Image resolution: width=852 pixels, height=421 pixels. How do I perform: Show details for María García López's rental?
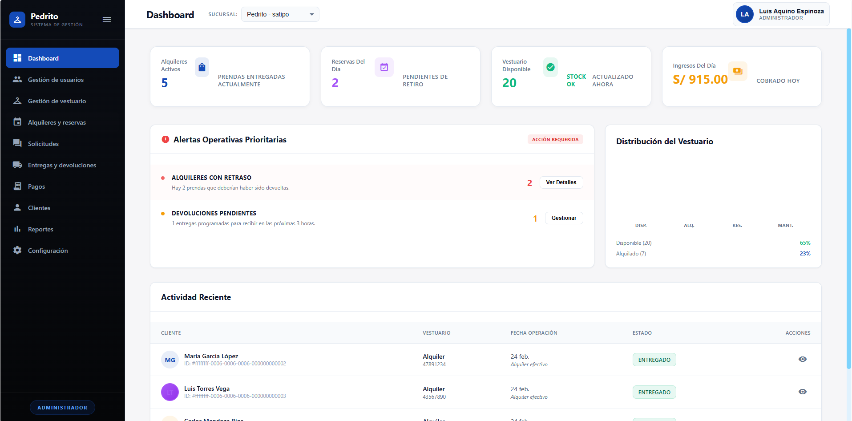tap(803, 359)
